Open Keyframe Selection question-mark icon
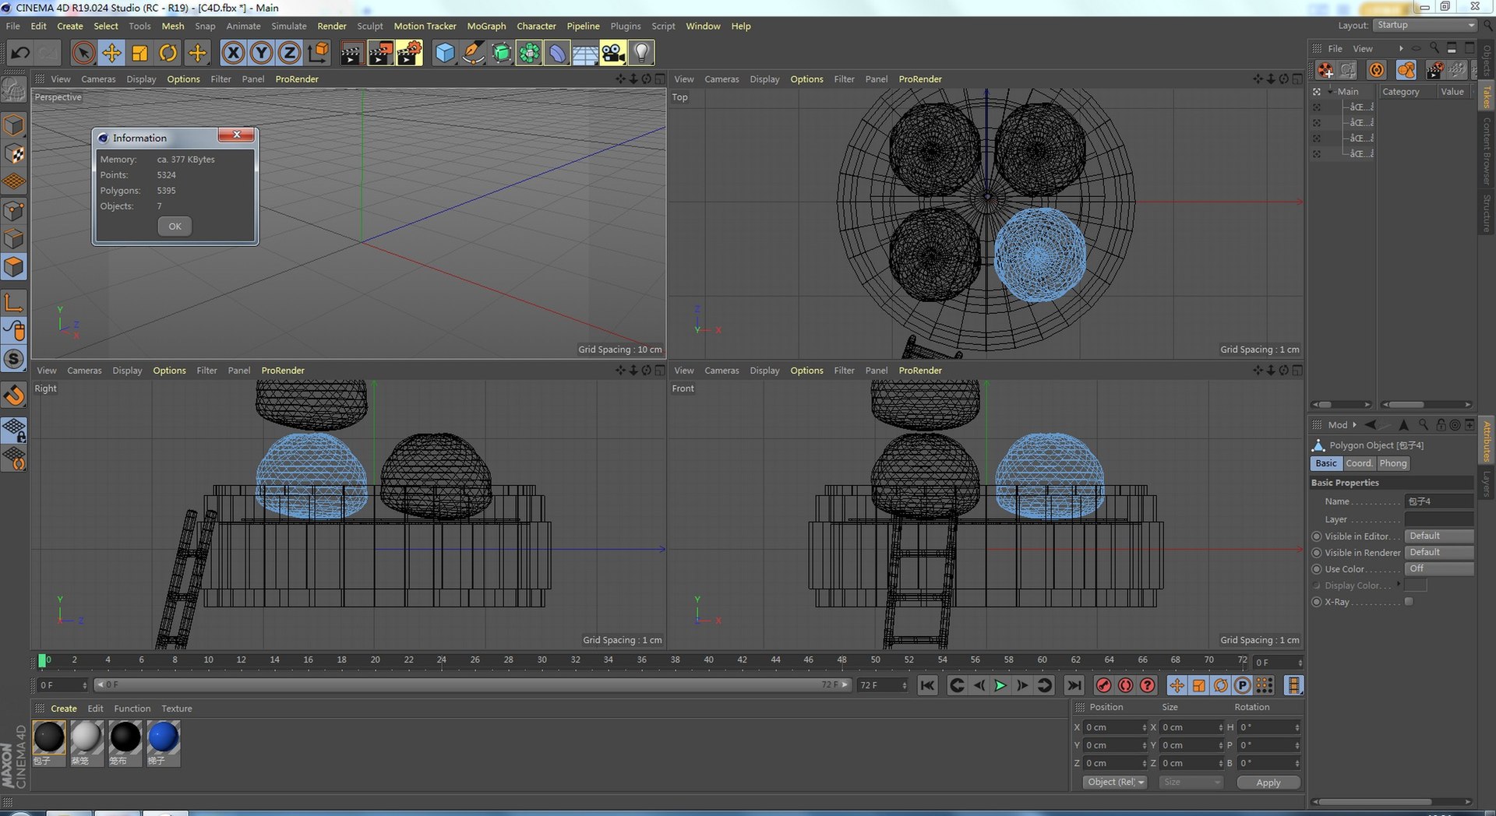The height and width of the screenshot is (816, 1496). (x=1147, y=685)
